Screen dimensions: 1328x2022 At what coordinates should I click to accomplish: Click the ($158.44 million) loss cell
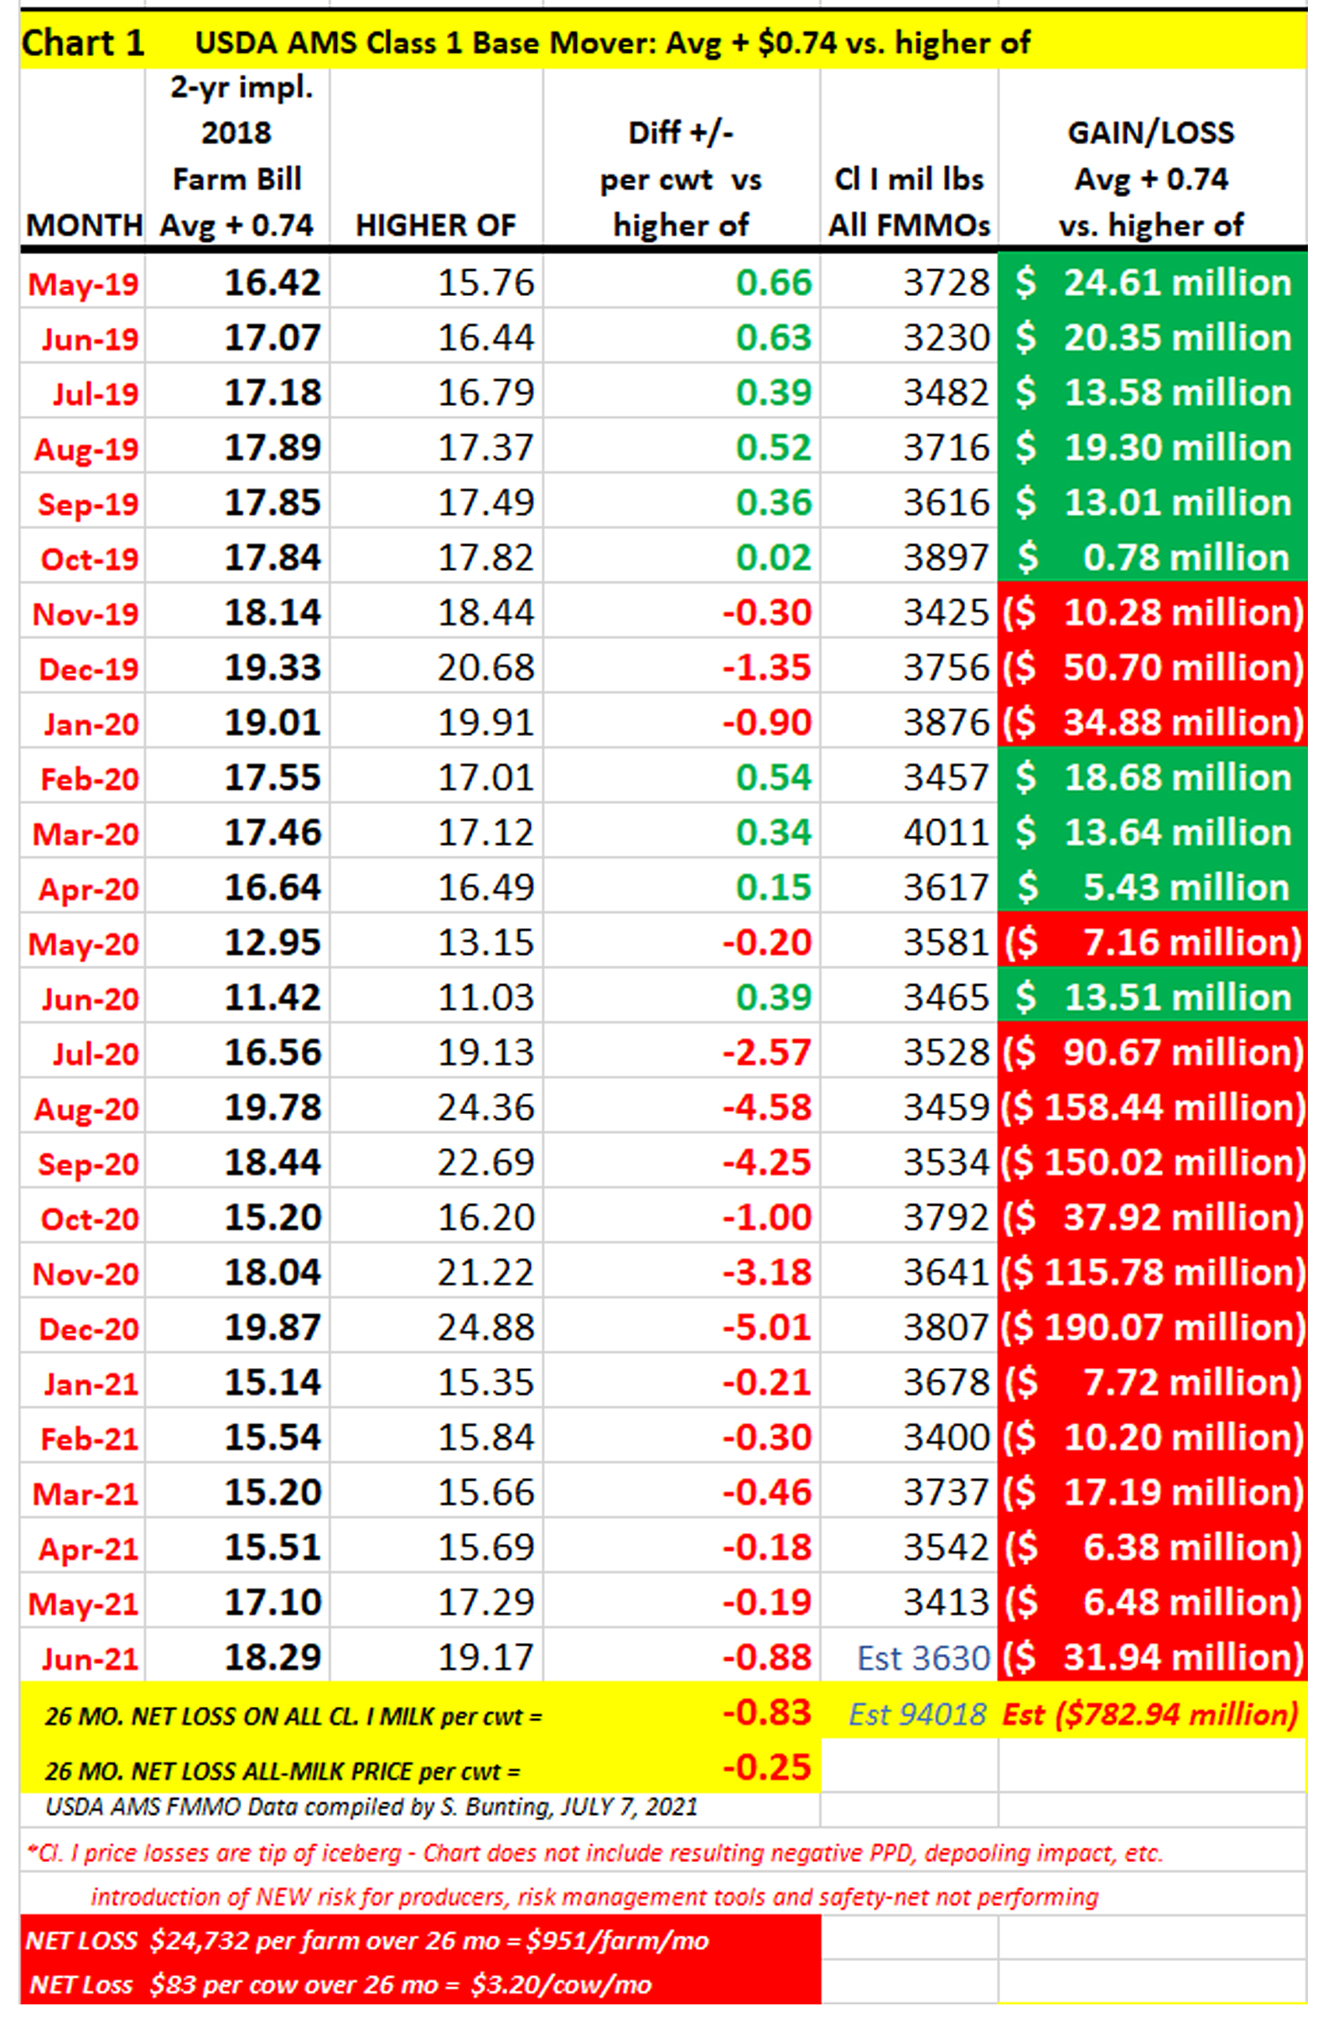click(1152, 1108)
